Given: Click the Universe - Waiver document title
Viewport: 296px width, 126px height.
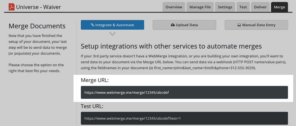Looking at the screenshot, I should coord(38,7).
